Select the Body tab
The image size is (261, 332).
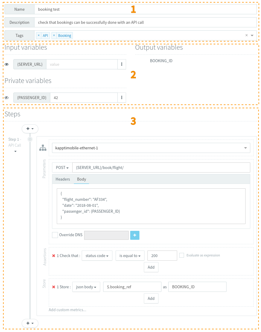tap(81, 179)
